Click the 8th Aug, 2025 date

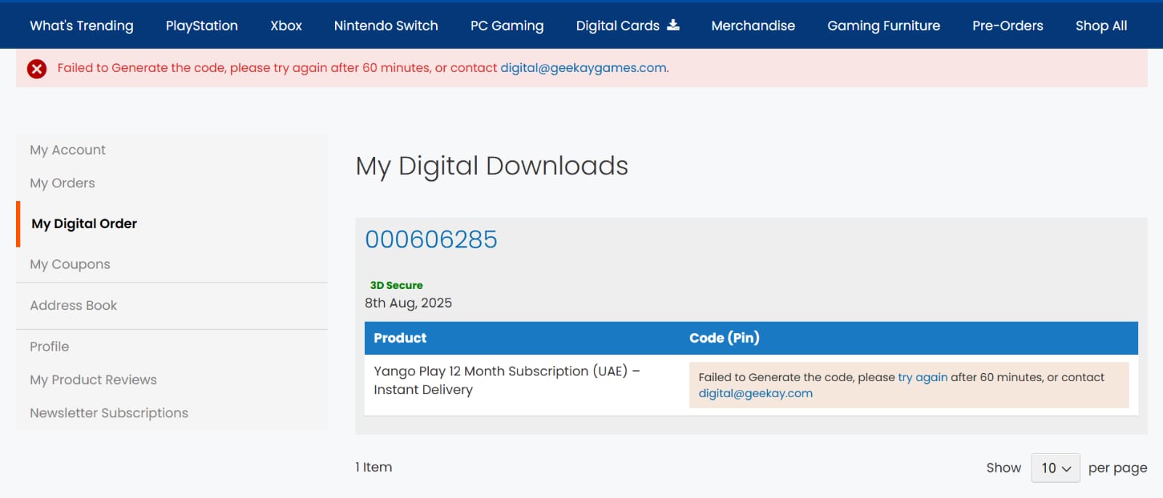coord(409,303)
